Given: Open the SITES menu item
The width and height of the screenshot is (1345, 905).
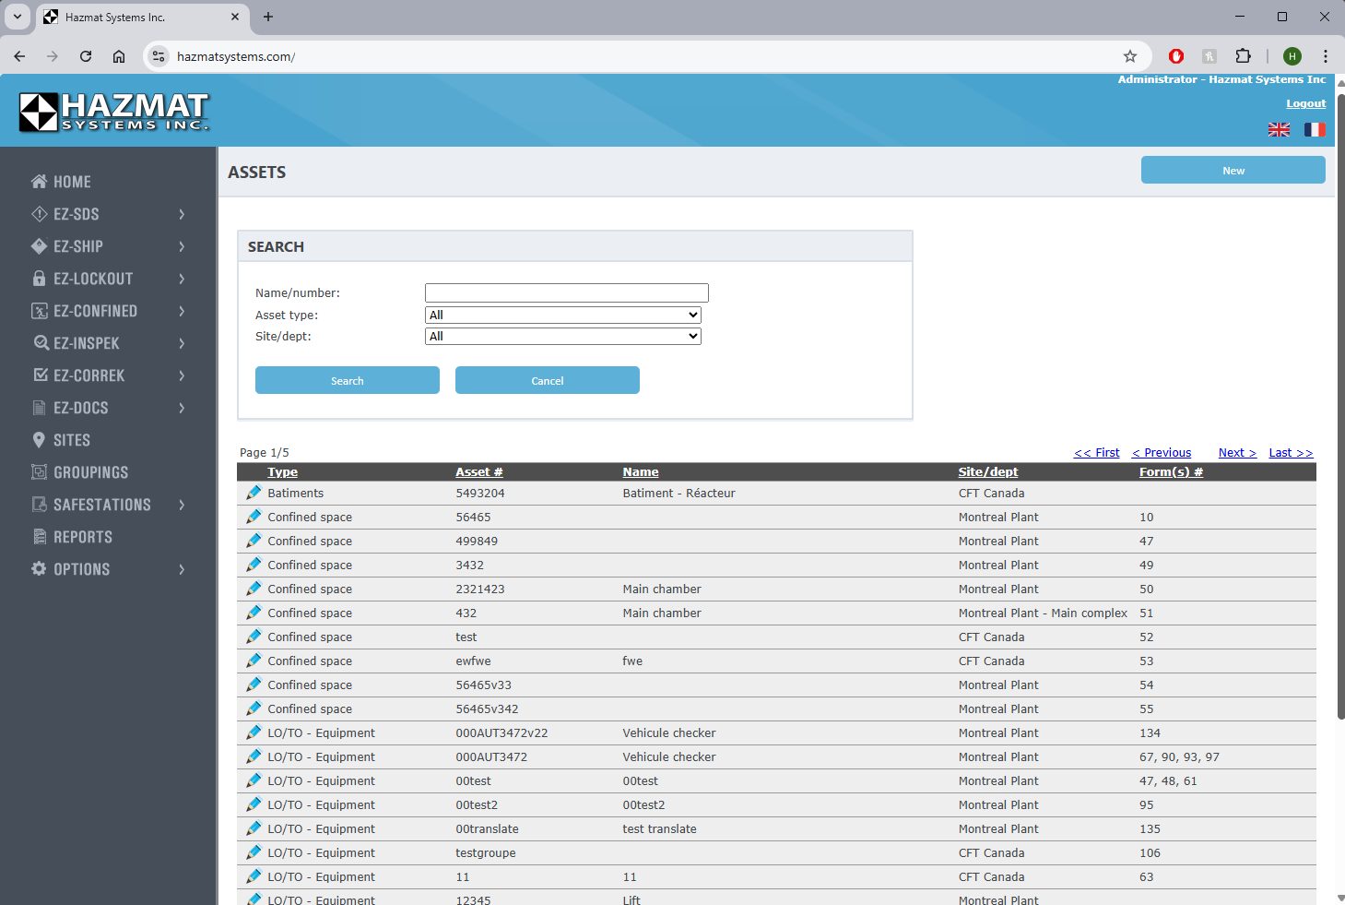Looking at the screenshot, I should pyautogui.click(x=71, y=440).
